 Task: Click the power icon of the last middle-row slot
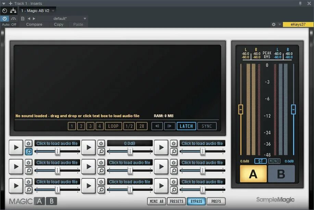pyautogui.click(x=174, y=162)
